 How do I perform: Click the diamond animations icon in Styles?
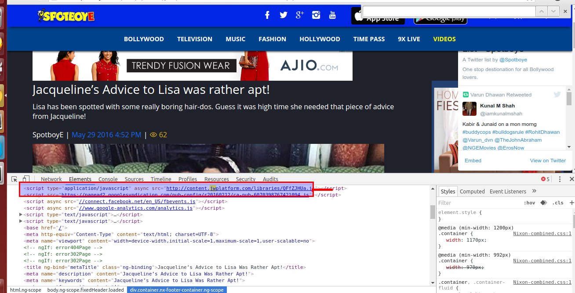pos(543,203)
